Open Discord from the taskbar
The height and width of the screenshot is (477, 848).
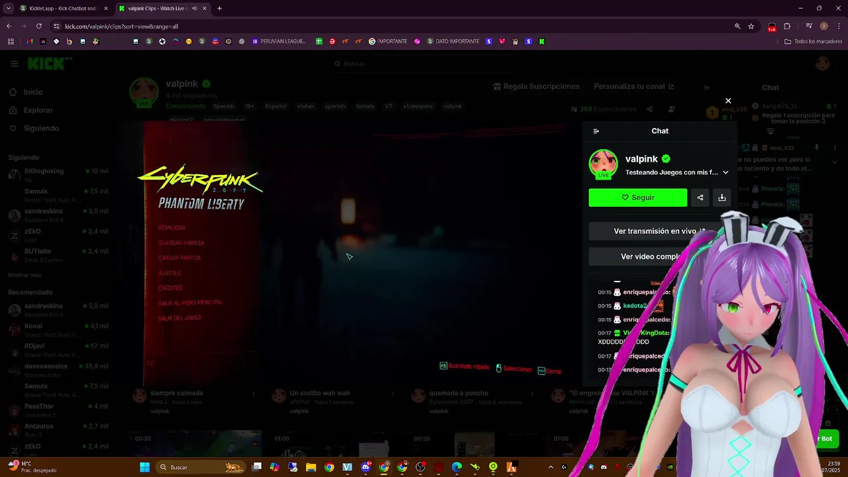[365, 467]
